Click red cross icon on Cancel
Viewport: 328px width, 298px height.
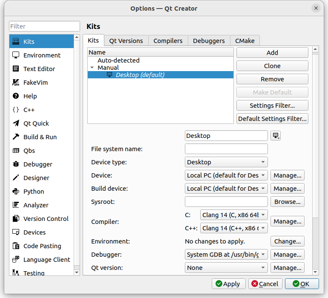click(x=255, y=284)
